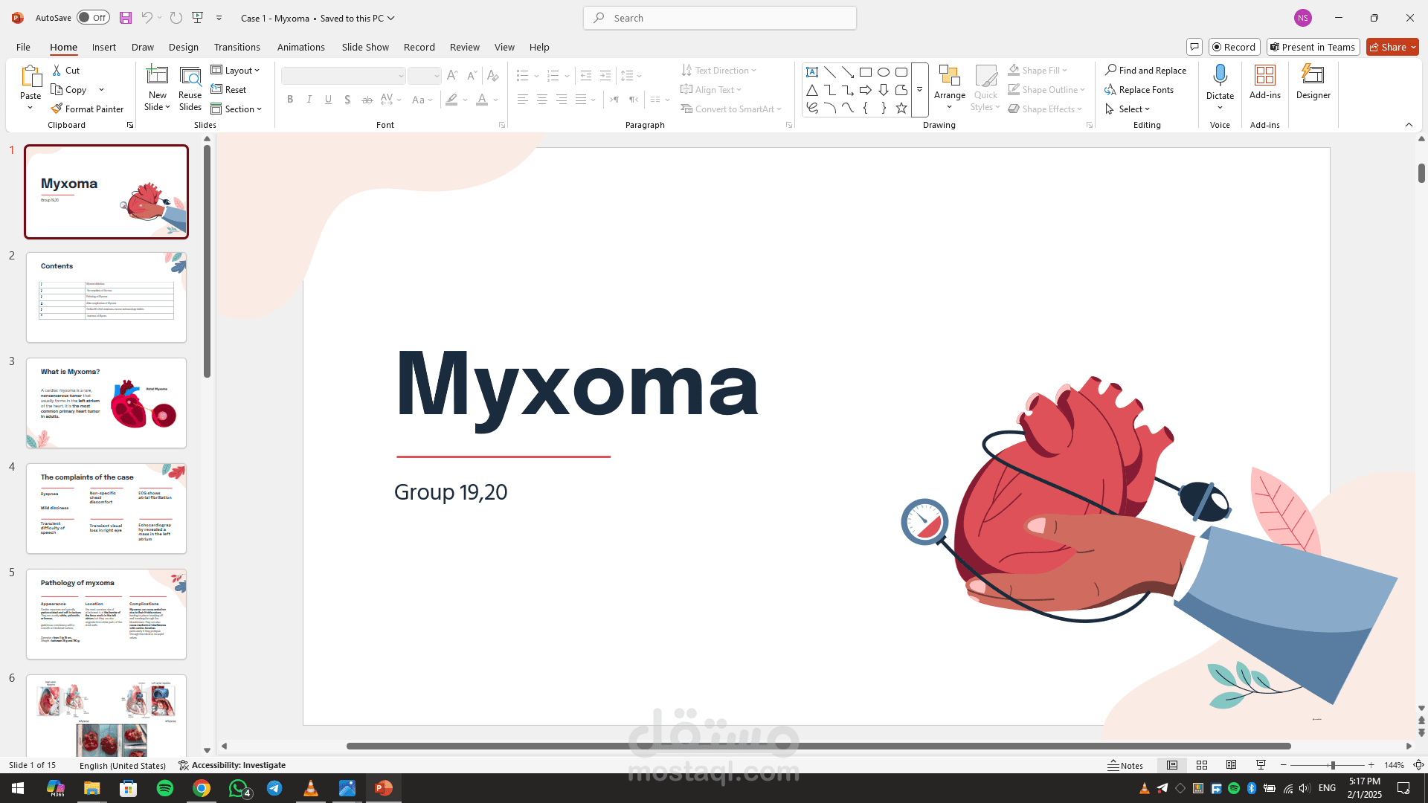The width and height of the screenshot is (1428, 803).
Task: Click the Paste clipboard icon
Action: point(30,77)
